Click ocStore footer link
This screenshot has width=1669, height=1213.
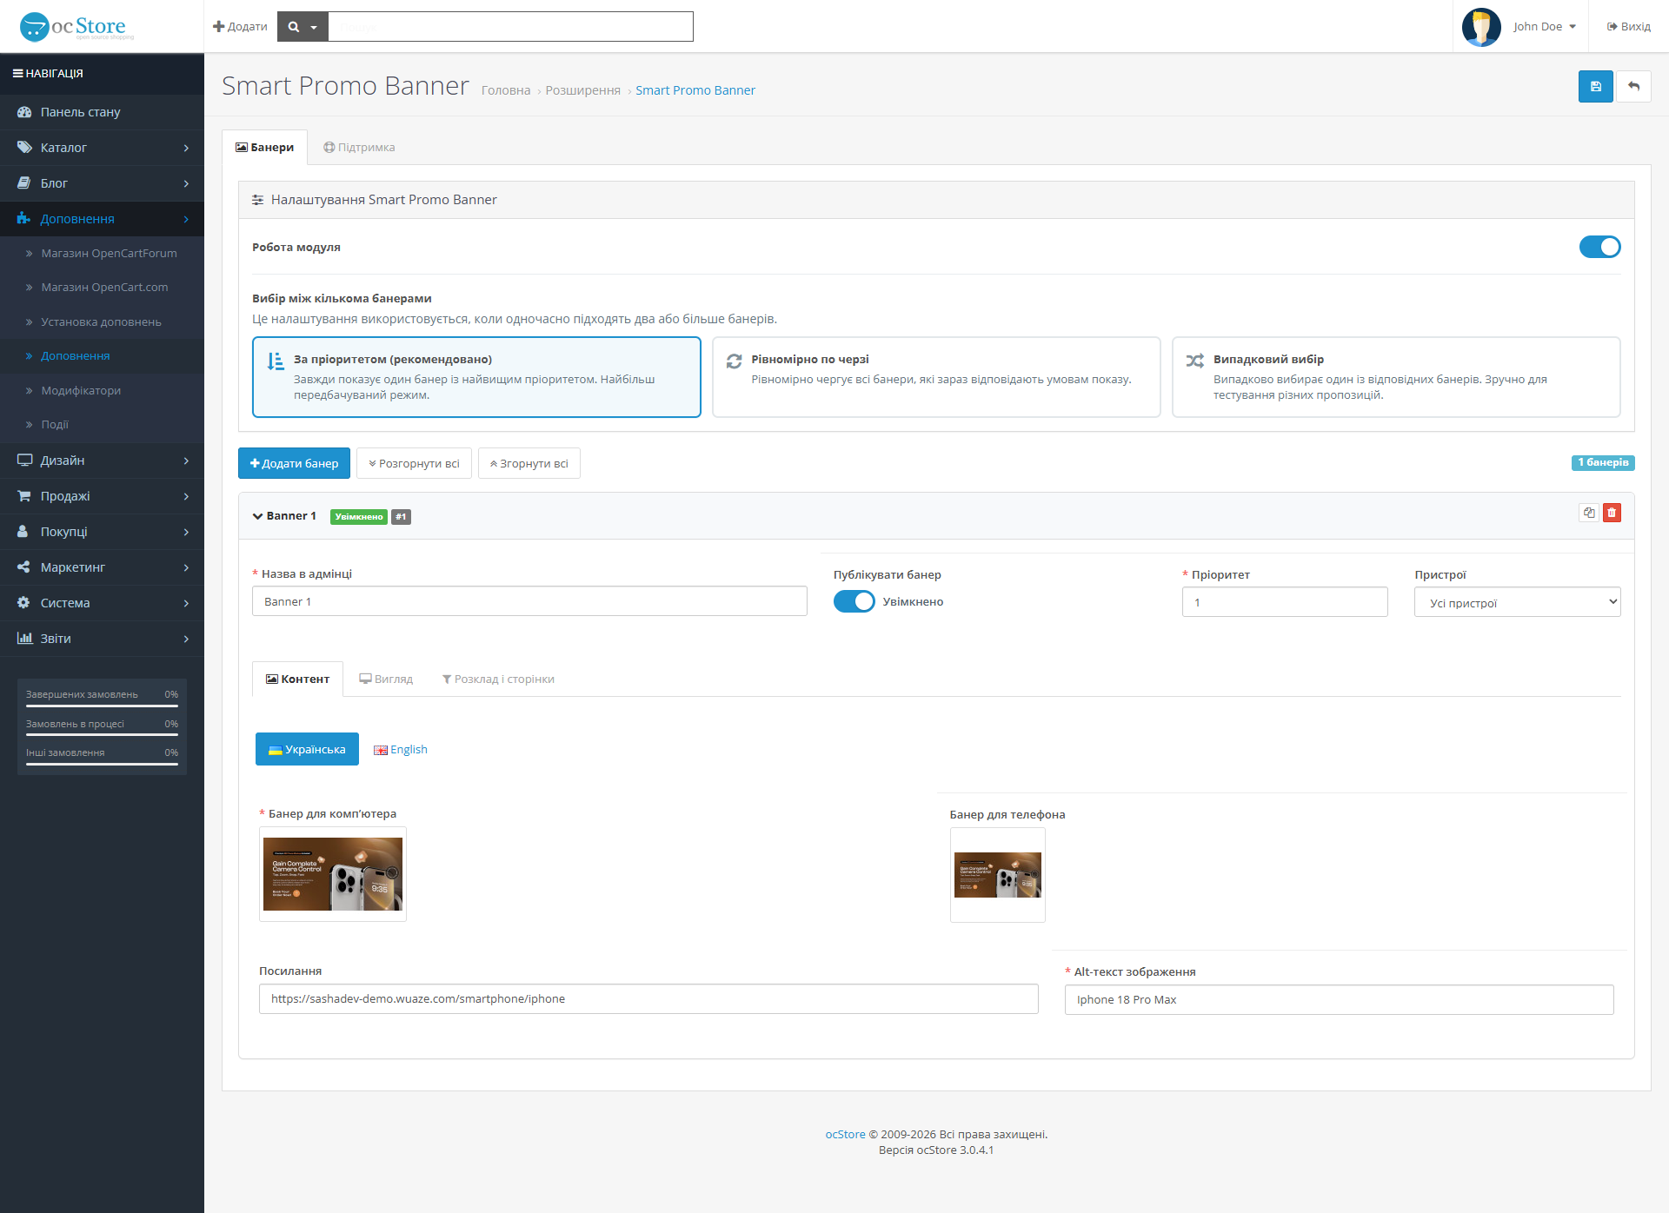coord(845,1135)
